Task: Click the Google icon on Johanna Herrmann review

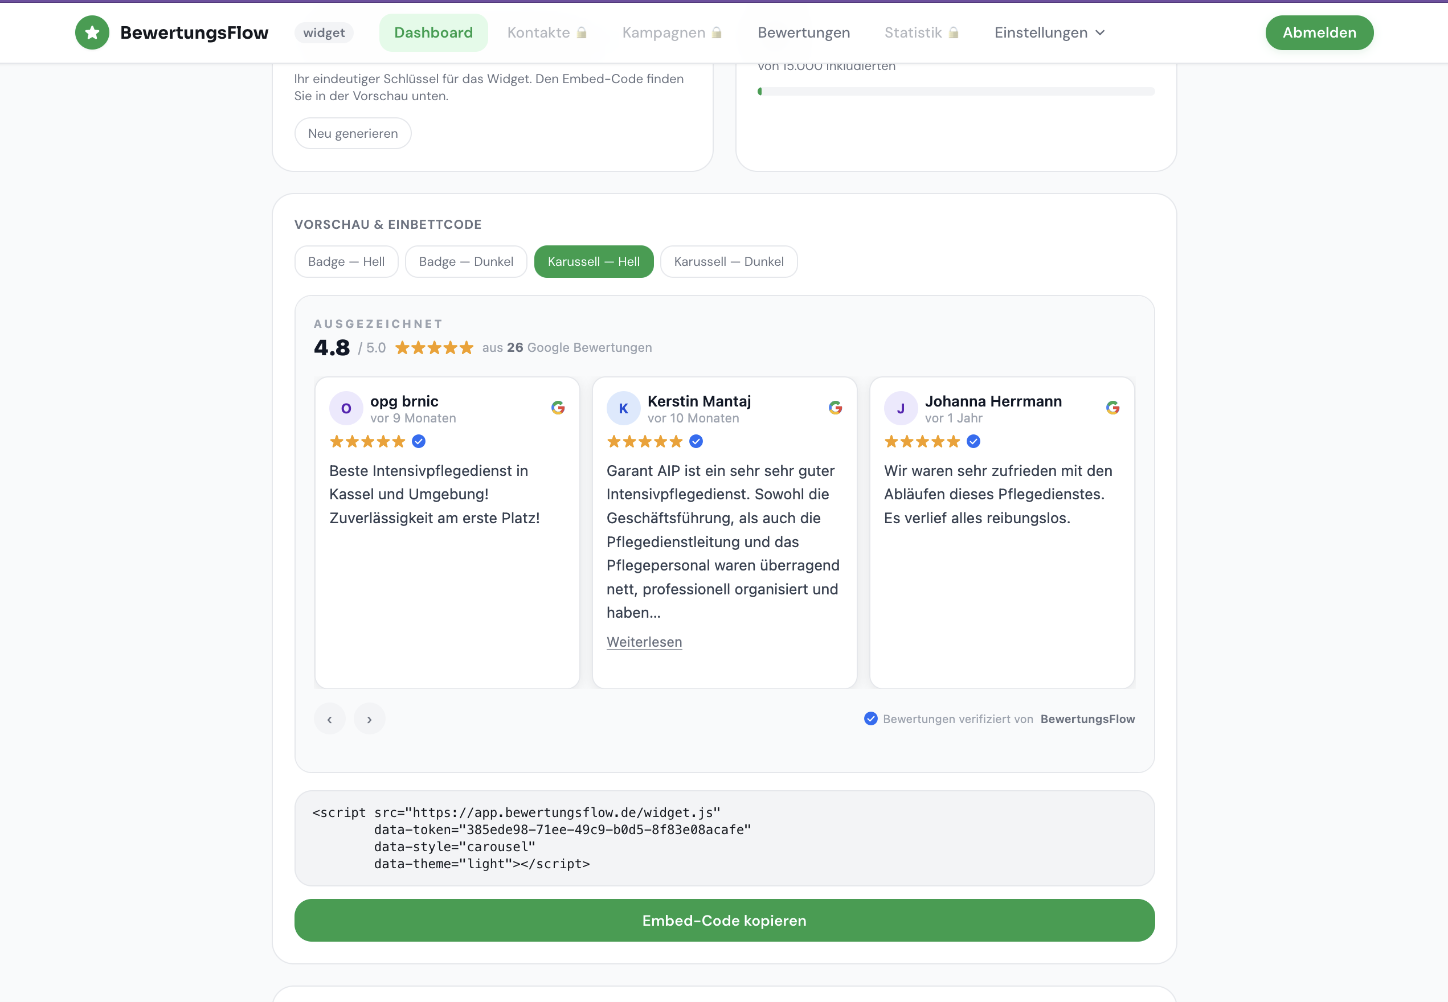Action: [1112, 408]
